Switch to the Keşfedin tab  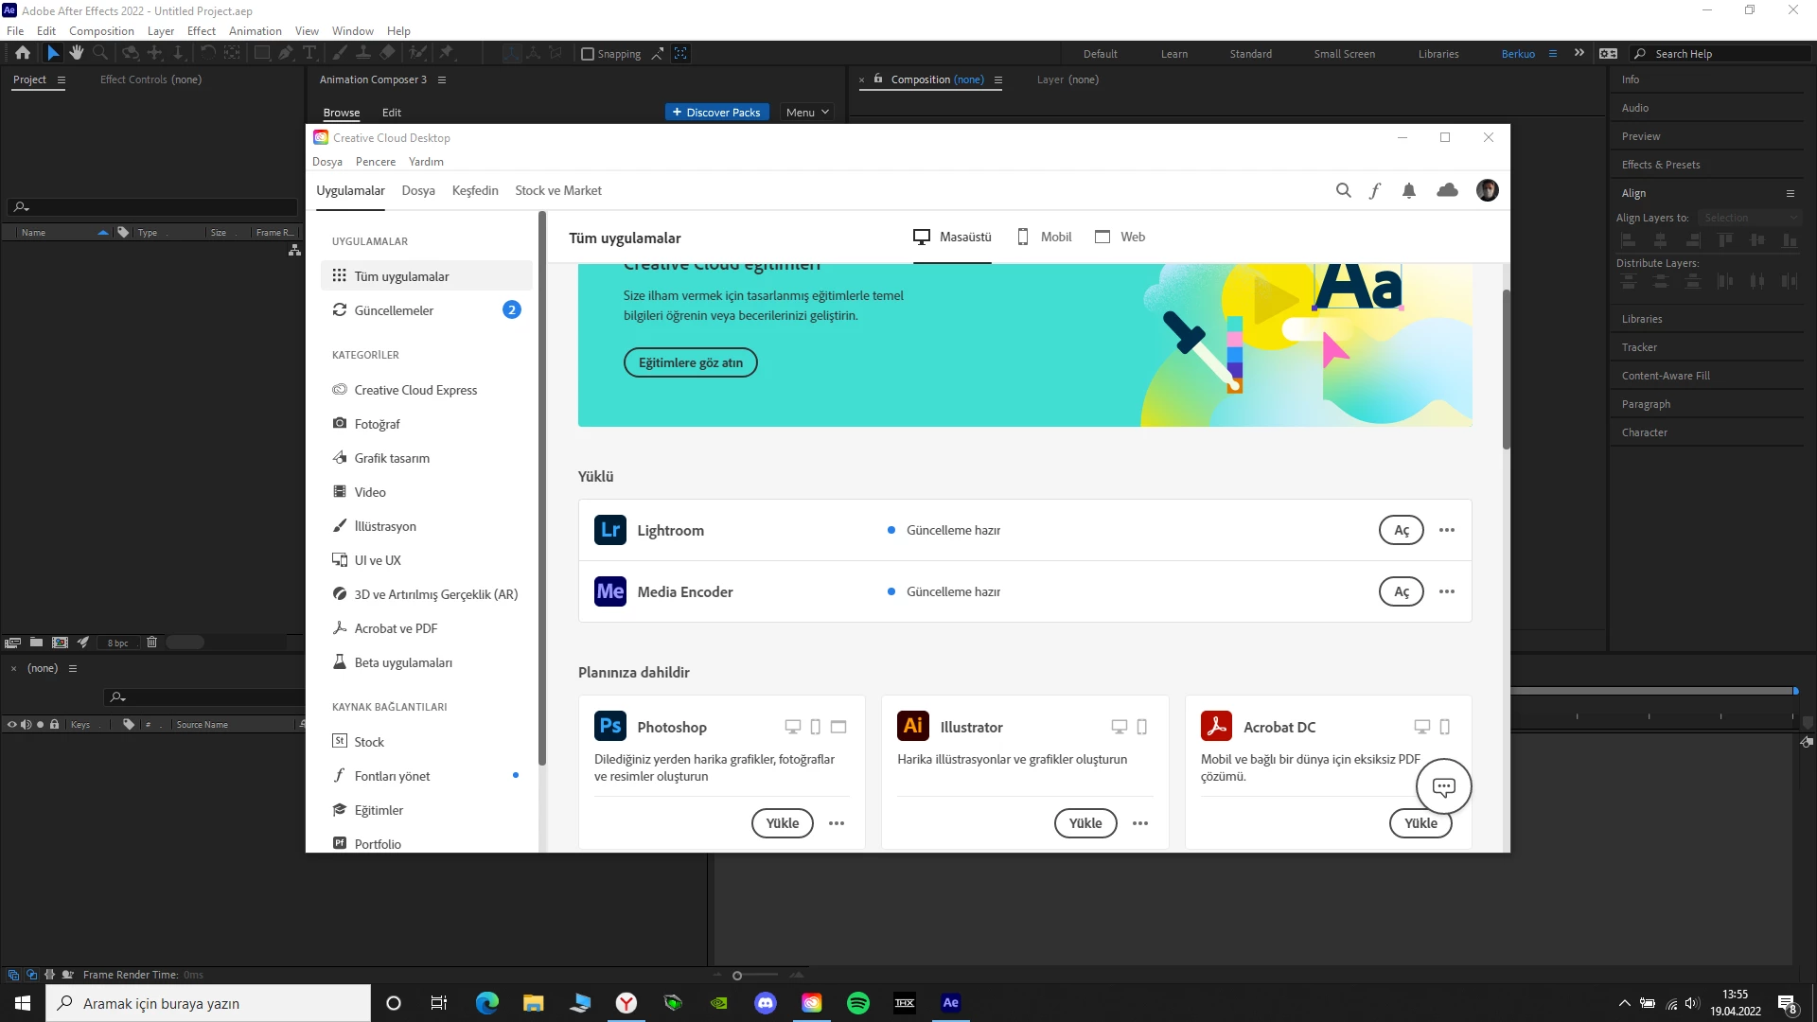pyautogui.click(x=474, y=190)
